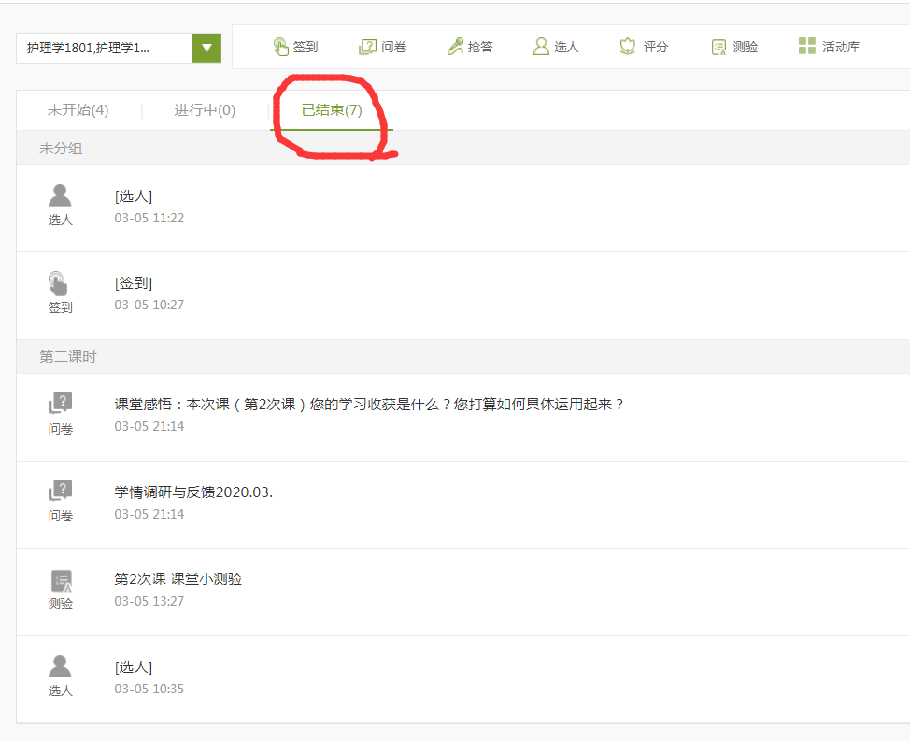Open the 课堂感悟 questionnaire entry
Screen dimensions: 910x741
[x=368, y=405]
